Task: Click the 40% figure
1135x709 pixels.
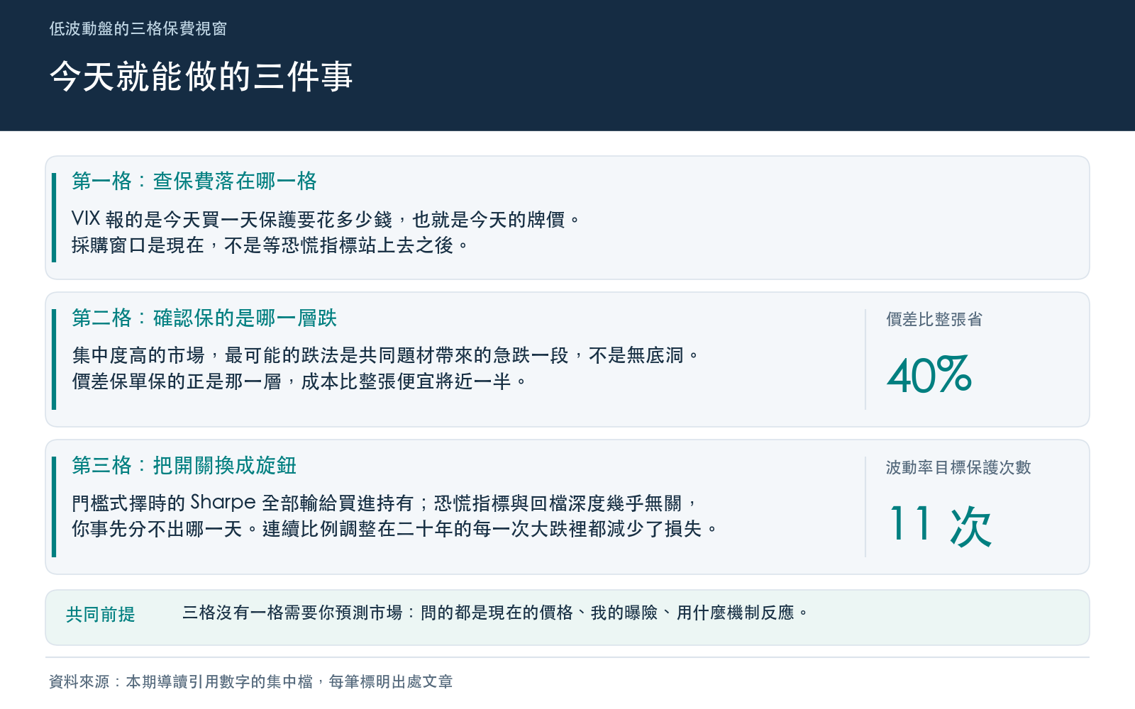Action: [929, 374]
